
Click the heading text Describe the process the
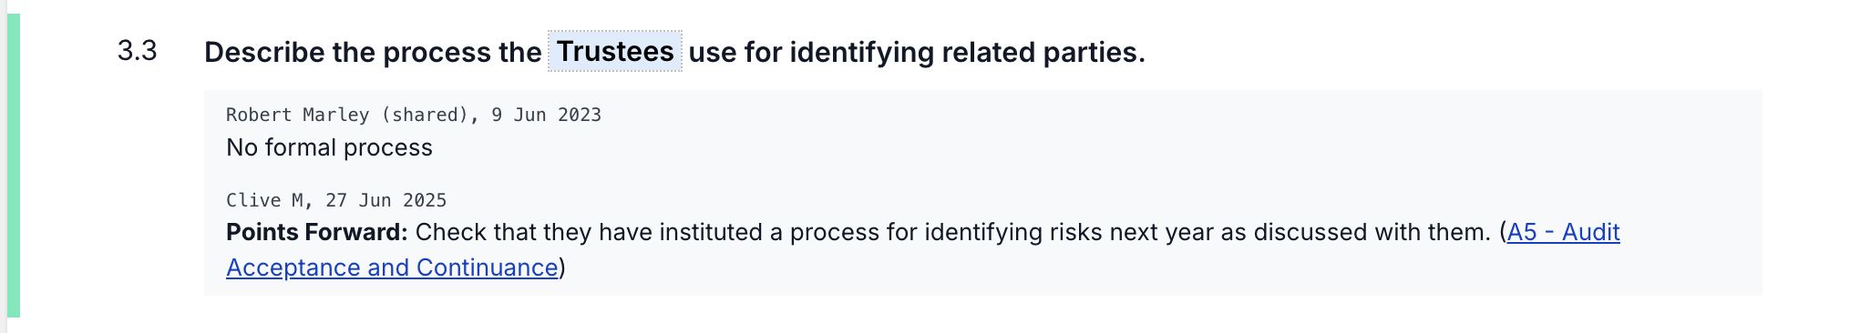click(373, 52)
